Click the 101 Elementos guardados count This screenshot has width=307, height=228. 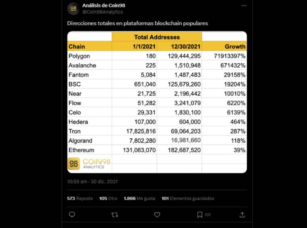(x=188, y=198)
